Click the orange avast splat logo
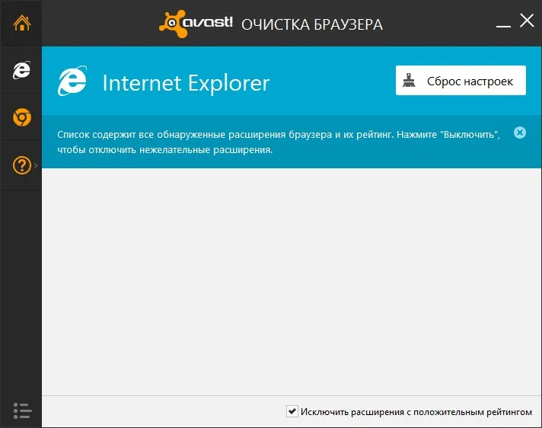 pyautogui.click(x=171, y=24)
